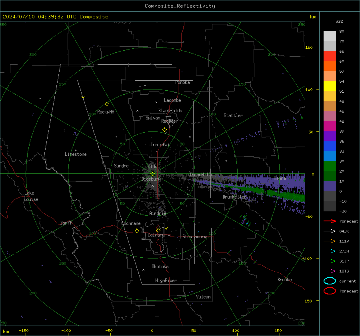Select the Lake Louise map label
Screen dimensions: 360x336
pyautogui.click(x=31, y=196)
